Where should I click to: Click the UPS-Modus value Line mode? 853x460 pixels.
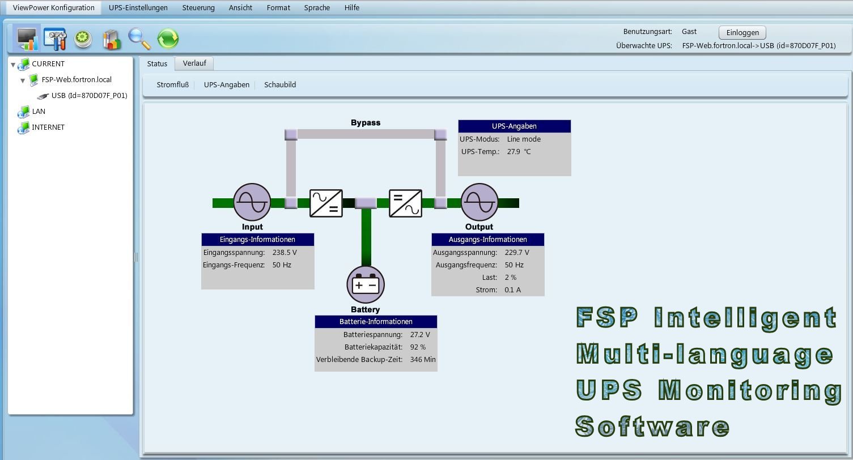point(524,139)
